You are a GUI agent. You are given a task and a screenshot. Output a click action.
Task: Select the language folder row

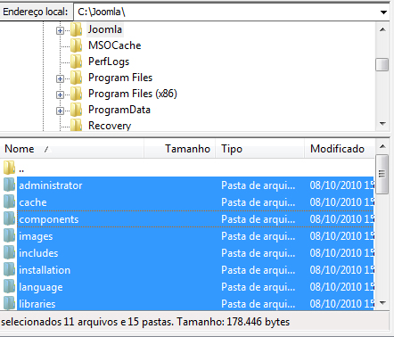point(187,287)
